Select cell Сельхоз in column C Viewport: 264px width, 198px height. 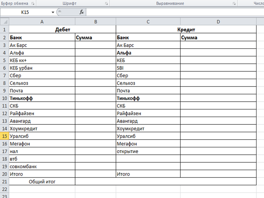click(x=148, y=83)
